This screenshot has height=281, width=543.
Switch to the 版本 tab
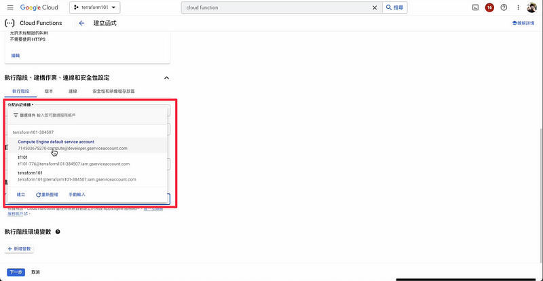[x=49, y=91]
